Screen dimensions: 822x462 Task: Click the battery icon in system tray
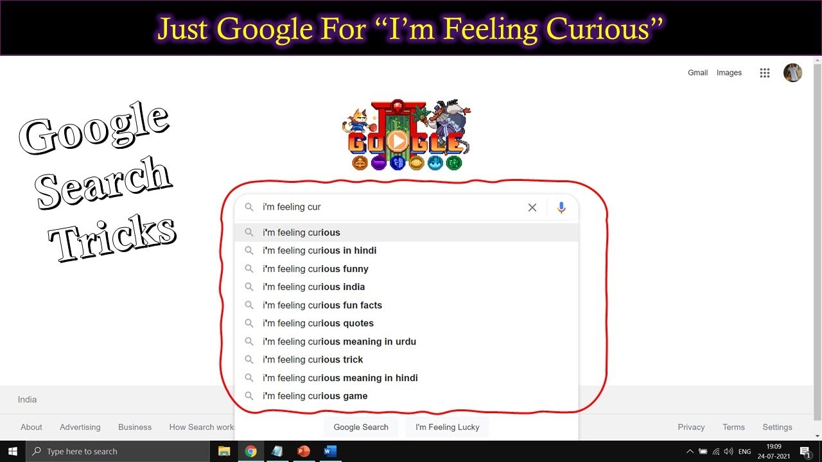[x=703, y=452]
